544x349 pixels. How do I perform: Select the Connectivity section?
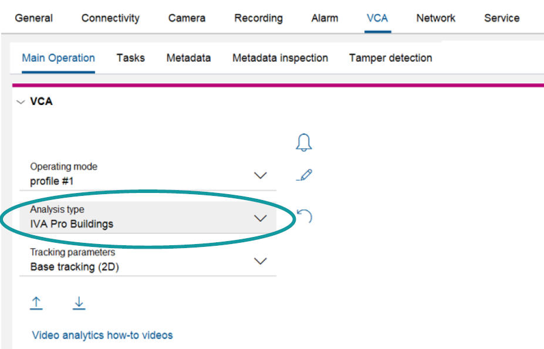pos(110,18)
